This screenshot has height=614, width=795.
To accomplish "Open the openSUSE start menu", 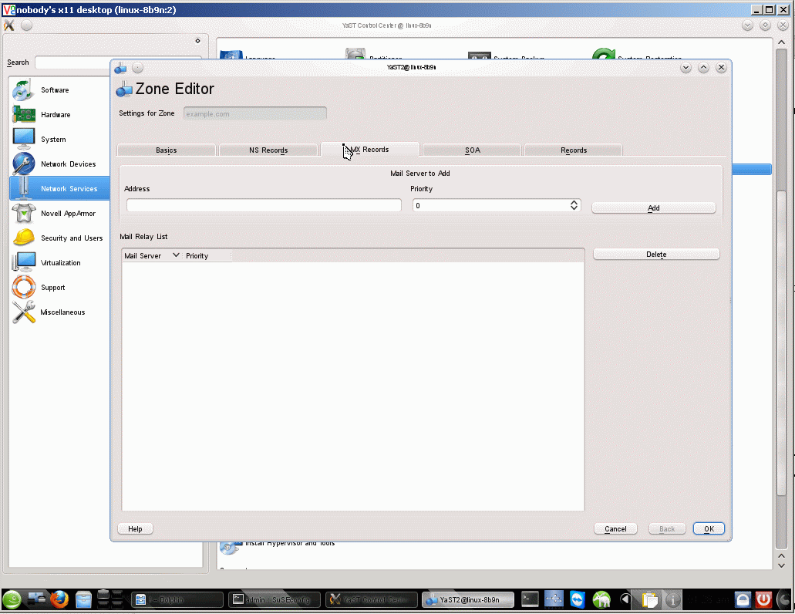I will [x=12, y=600].
